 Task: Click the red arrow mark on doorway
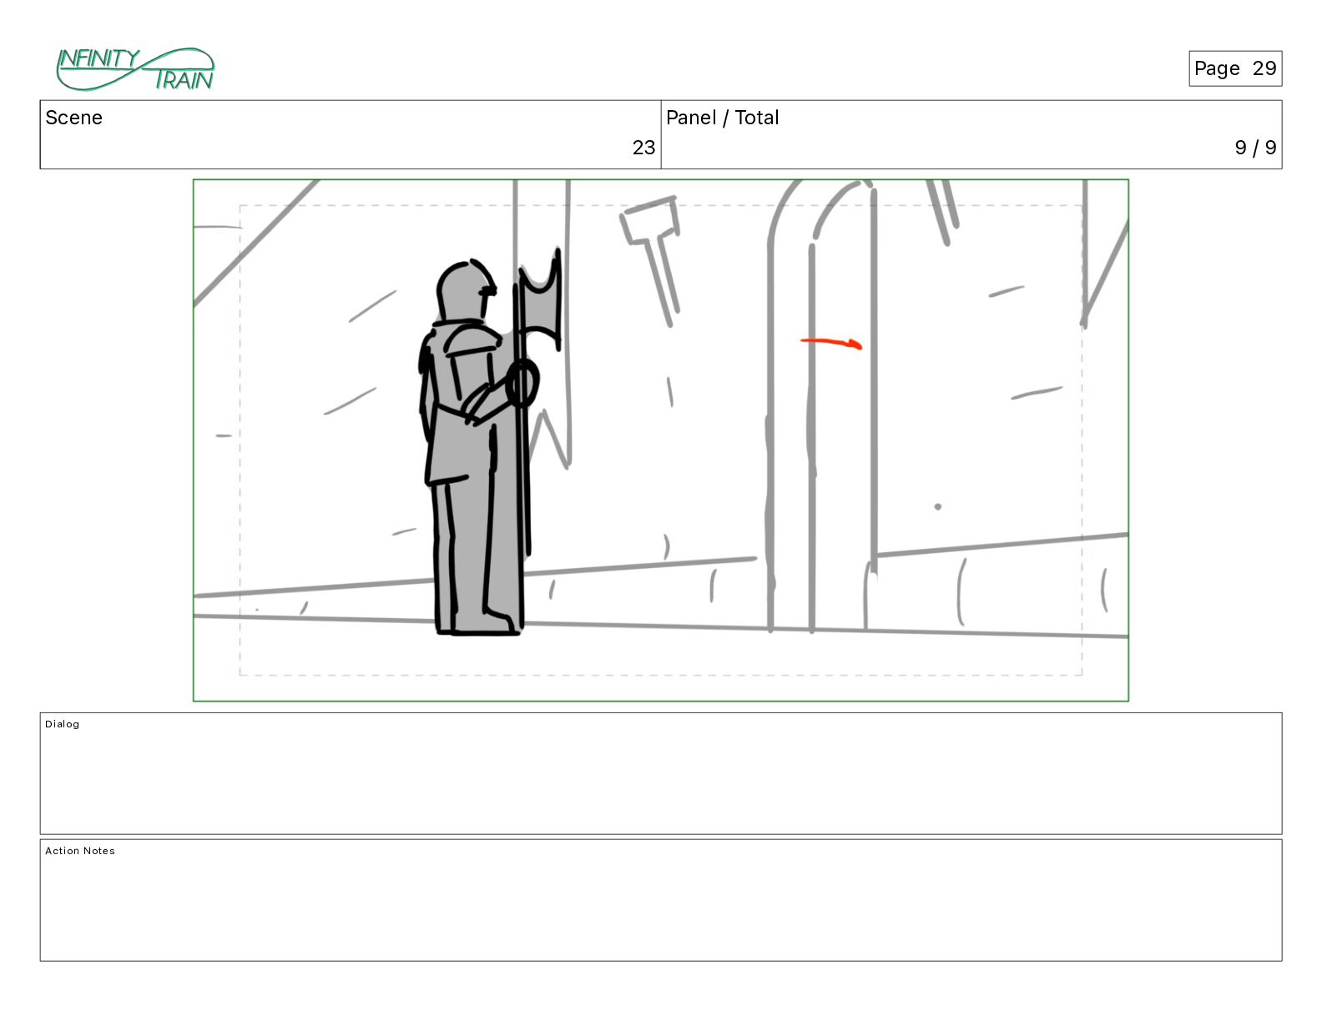831,343
